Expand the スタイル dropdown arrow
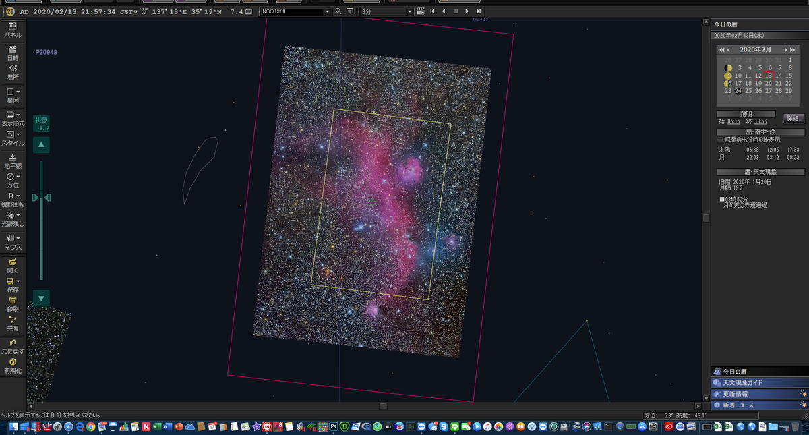The image size is (809, 435). 18,135
